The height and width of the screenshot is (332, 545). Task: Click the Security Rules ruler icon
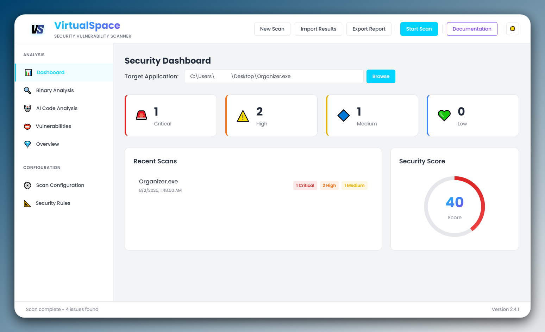coord(27,203)
